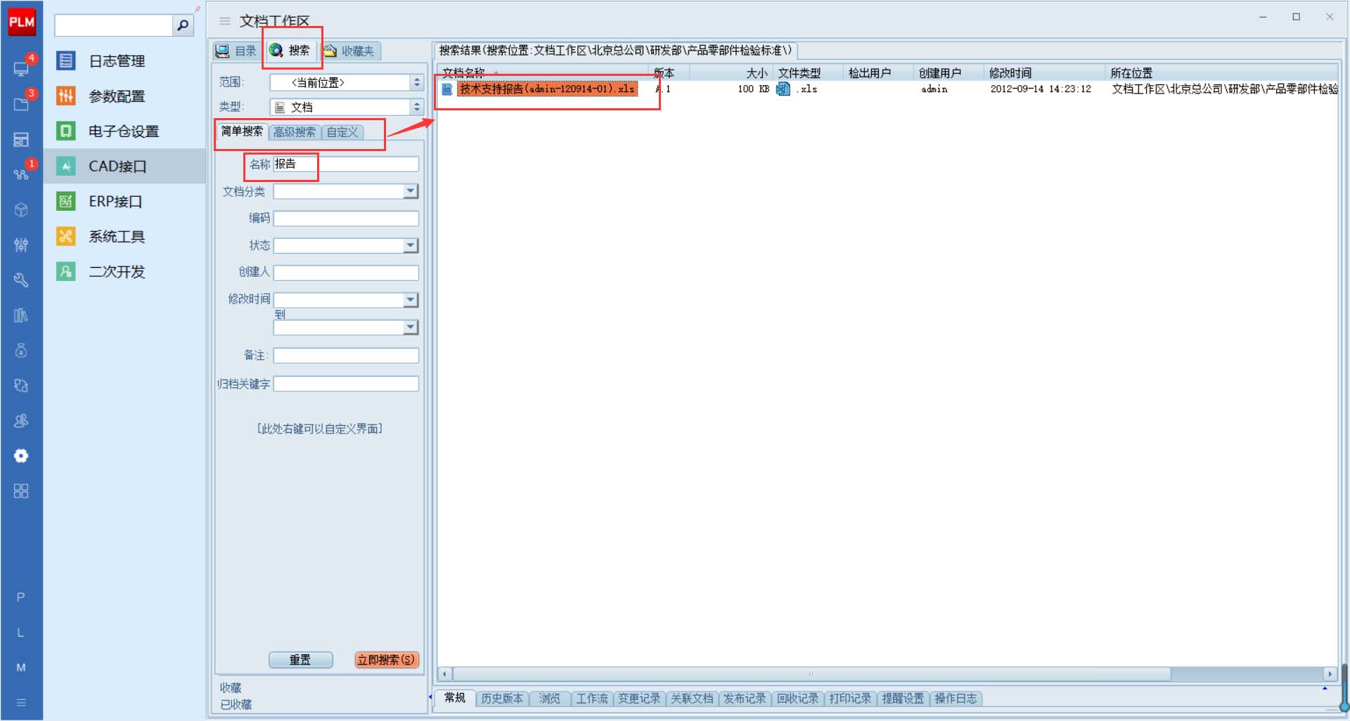Switch to the 历史版本 tab
The height and width of the screenshot is (721, 1350).
[x=502, y=699]
